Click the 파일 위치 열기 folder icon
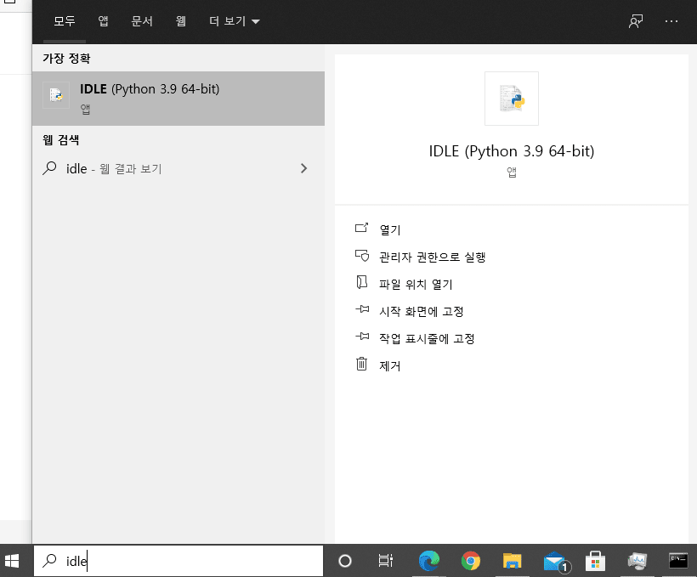Image resolution: width=697 pixels, height=577 pixels. (361, 284)
